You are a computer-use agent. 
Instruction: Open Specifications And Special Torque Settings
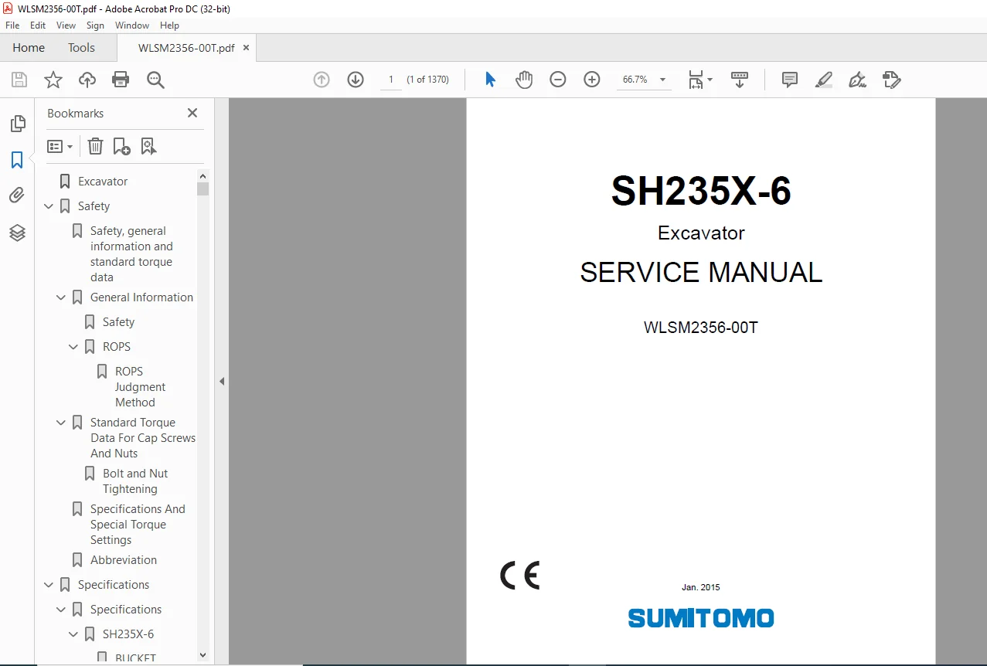pos(138,525)
